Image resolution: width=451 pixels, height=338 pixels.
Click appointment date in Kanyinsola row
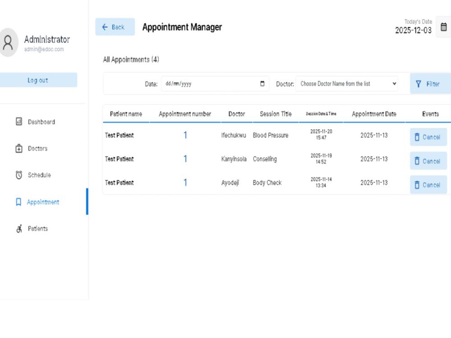tap(374, 159)
